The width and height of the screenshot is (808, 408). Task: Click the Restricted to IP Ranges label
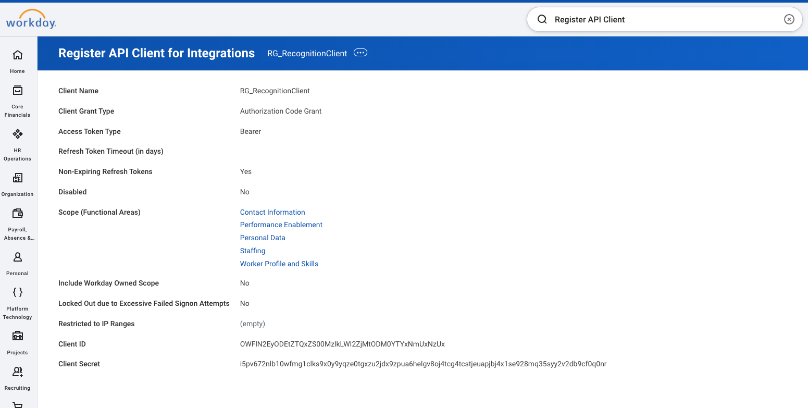[96, 324]
